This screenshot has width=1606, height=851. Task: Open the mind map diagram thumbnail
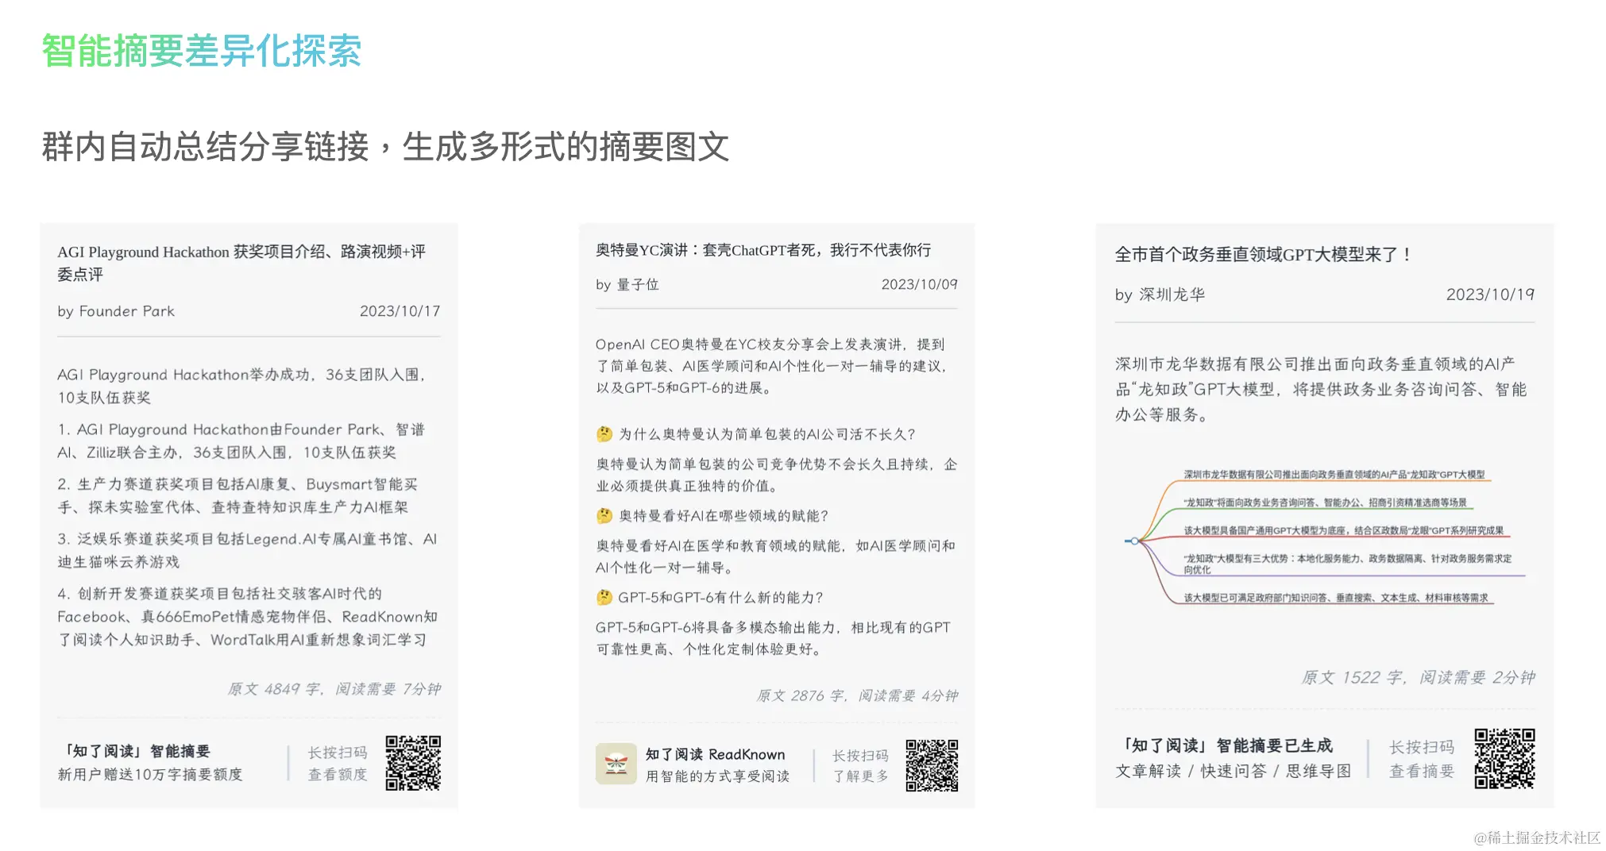[1325, 536]
